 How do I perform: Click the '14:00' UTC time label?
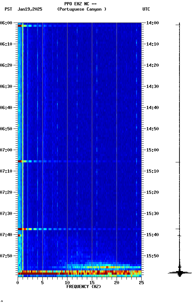153,23
